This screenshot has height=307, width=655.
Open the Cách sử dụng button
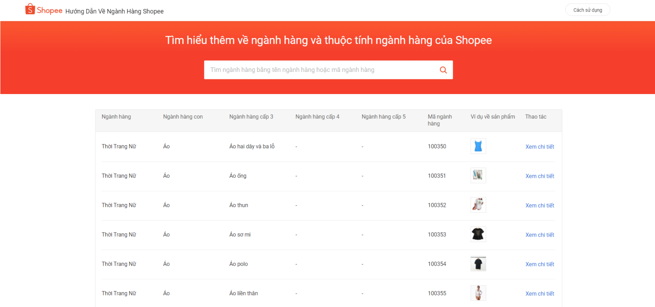[587, 10]
